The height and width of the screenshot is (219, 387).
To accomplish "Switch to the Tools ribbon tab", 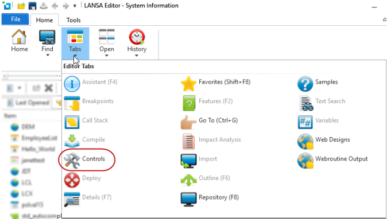I will point(73,20).
